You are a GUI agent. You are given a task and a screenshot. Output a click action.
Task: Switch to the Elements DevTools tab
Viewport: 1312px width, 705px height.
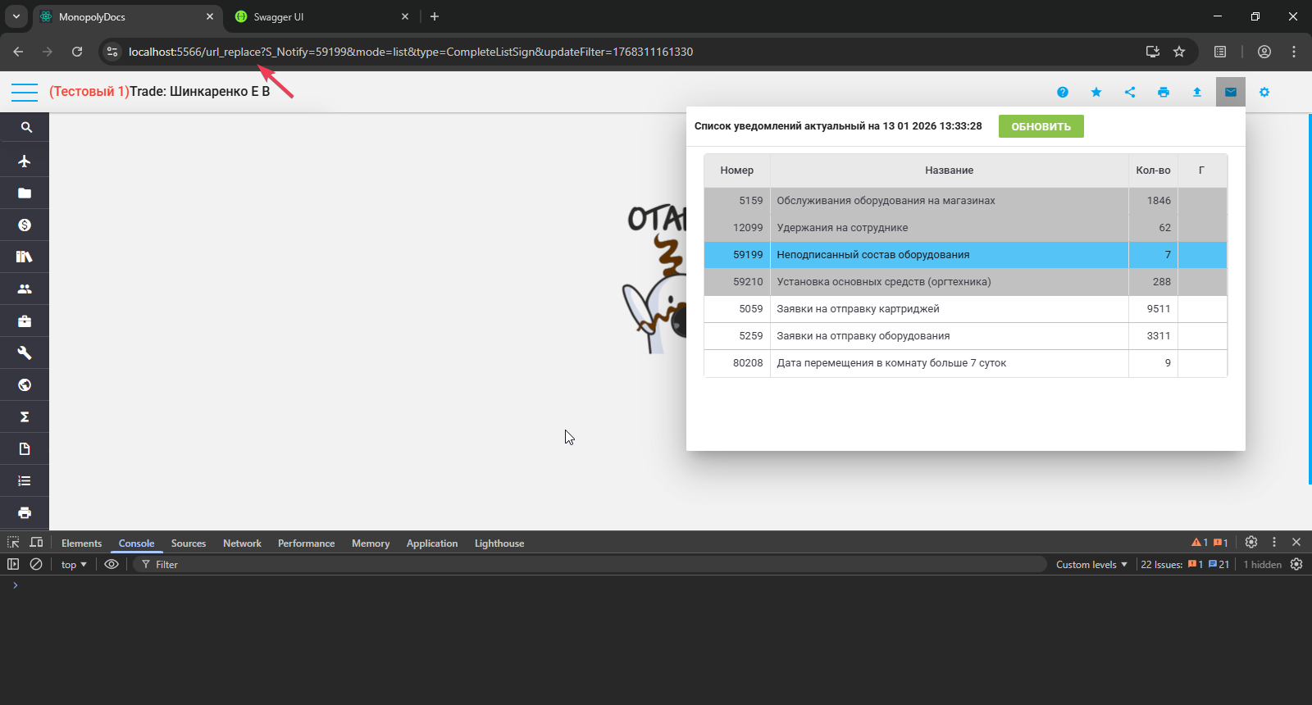click(x=81, y=544)
